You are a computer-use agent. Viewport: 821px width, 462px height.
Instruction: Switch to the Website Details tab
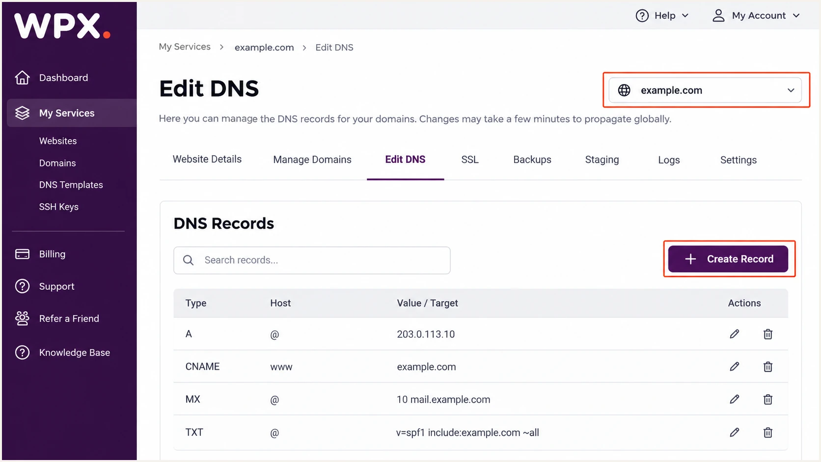coord(207,159)
